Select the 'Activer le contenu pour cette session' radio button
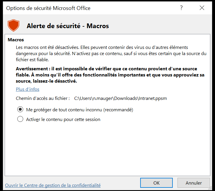215x191 pixels. point(20,119)
